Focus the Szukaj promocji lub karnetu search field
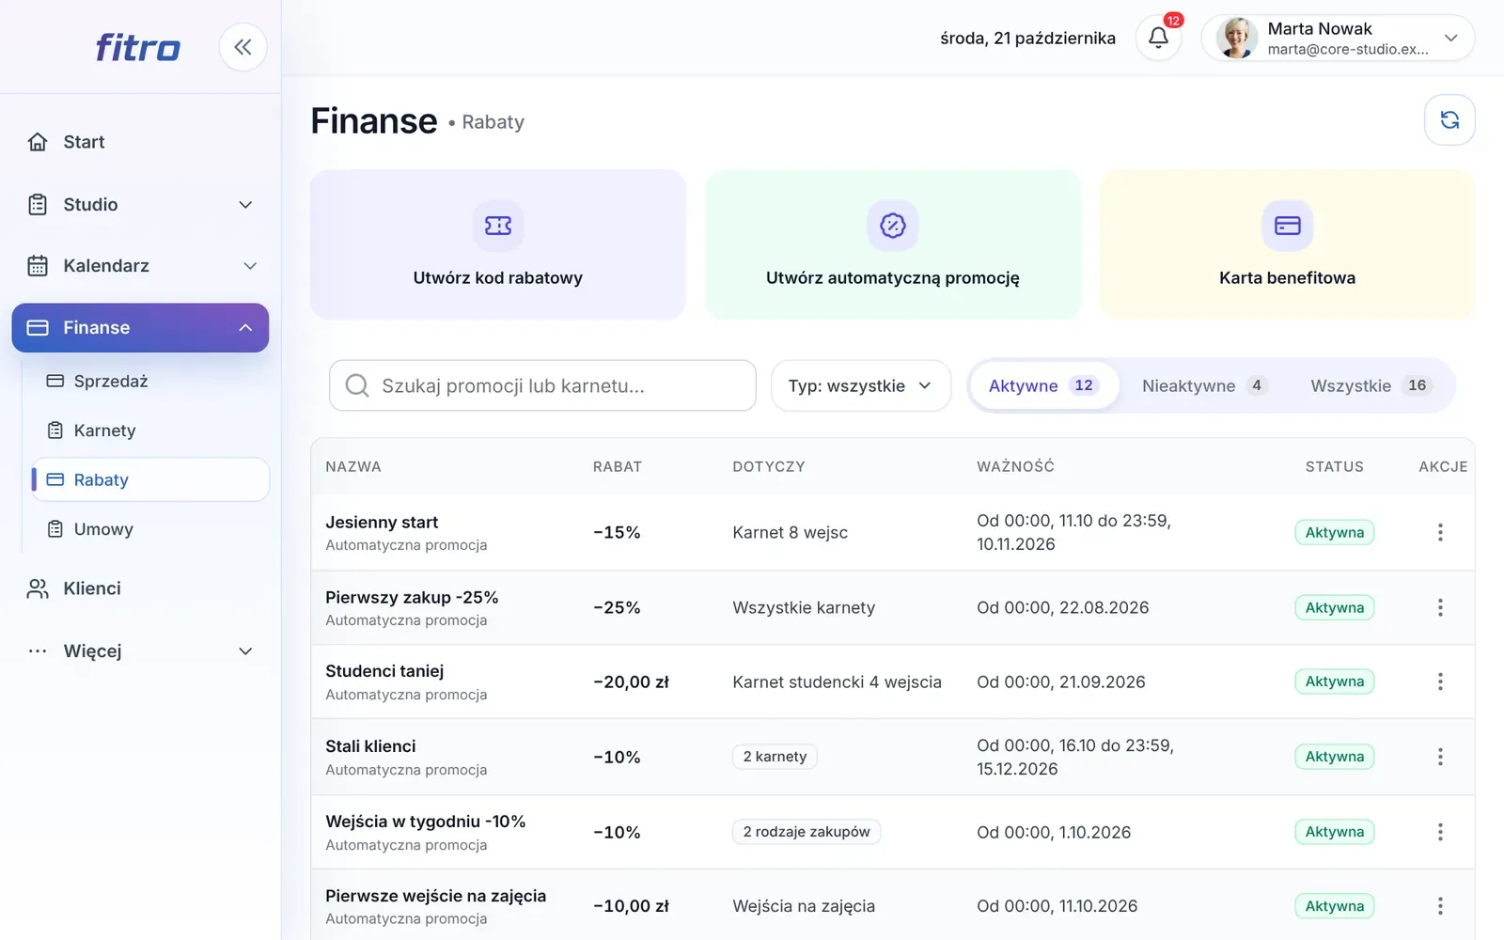This screenshot has width=1504, height=940. [542, 385]
